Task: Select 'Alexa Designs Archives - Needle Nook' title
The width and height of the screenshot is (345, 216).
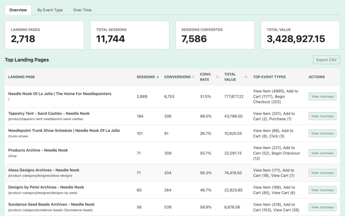Action: coord(44,170)
